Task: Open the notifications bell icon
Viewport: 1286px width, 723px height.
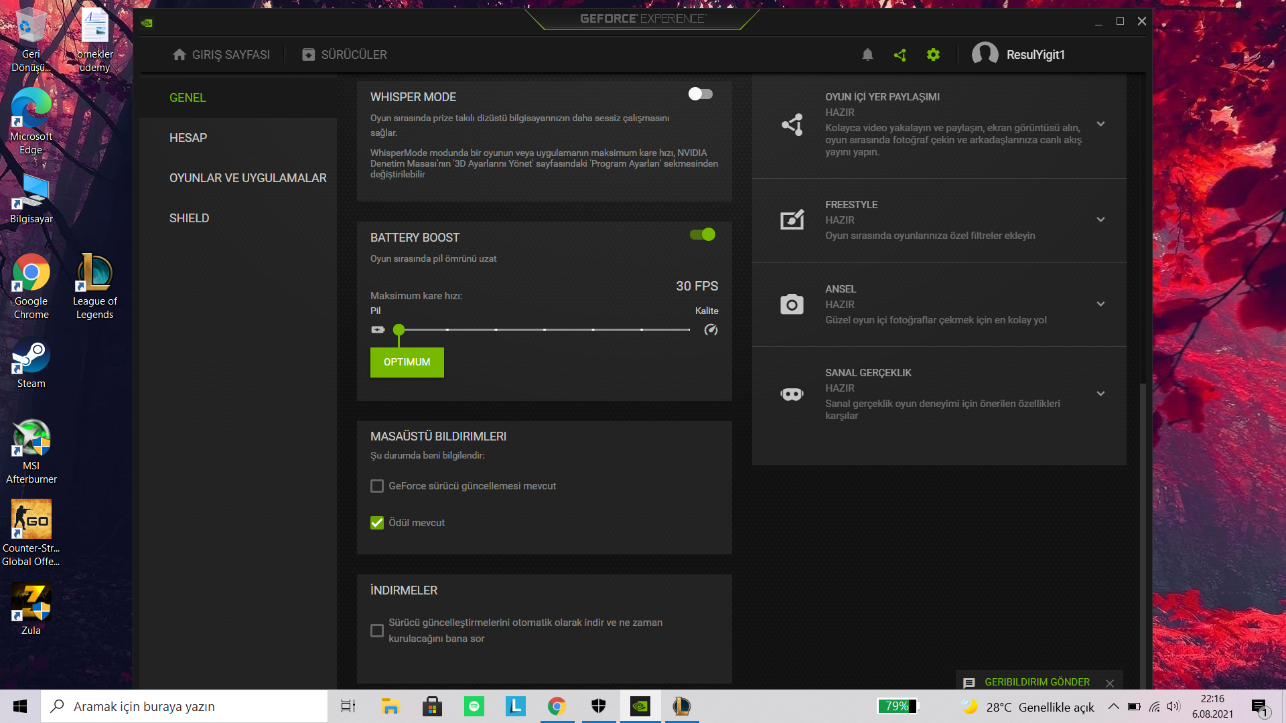Action: [x=867, y=55]
